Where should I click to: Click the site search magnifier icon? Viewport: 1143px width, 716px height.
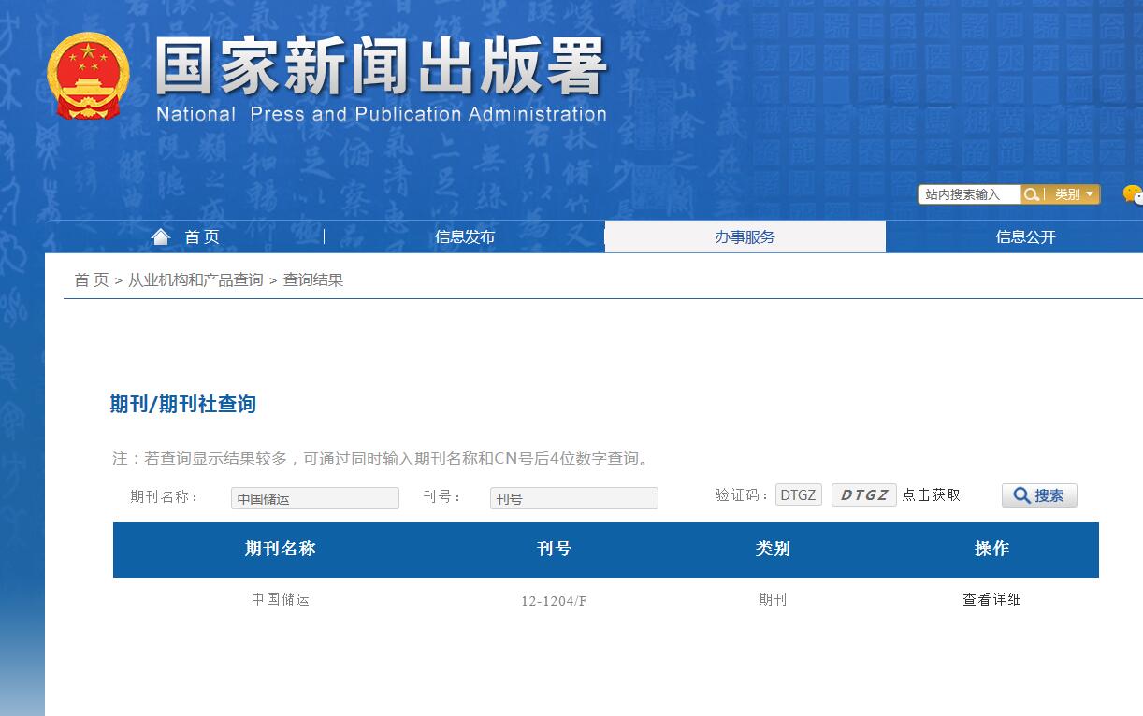point(1032,194)
